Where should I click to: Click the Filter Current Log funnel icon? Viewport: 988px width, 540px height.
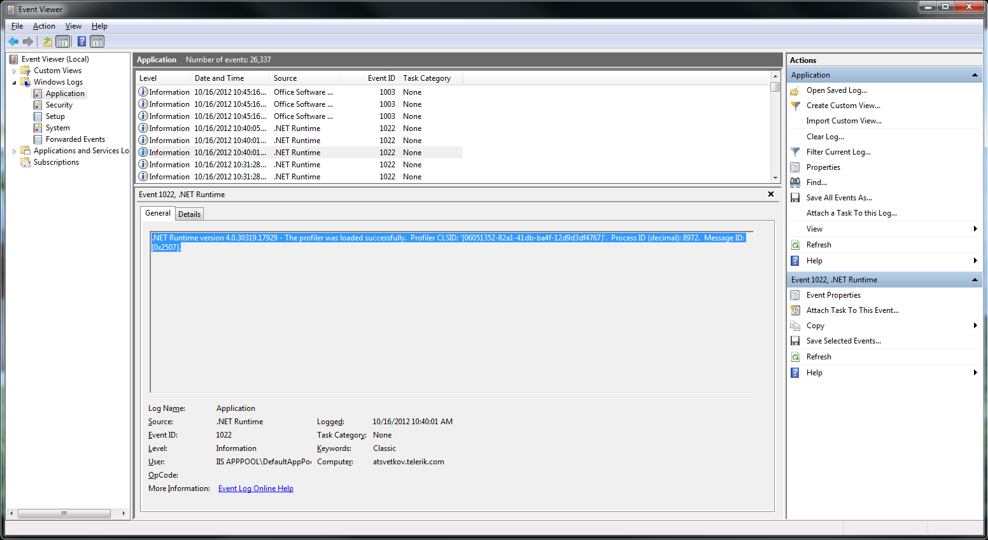point(795,152)
